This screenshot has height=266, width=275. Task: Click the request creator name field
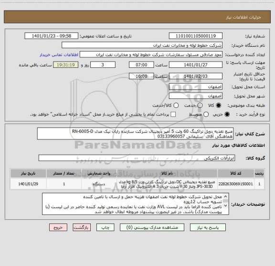click(x=151, y=54)
